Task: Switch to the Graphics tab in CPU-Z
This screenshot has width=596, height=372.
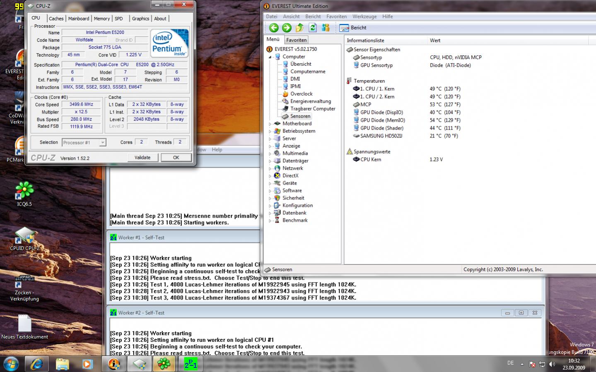Action: pos(140,19)
